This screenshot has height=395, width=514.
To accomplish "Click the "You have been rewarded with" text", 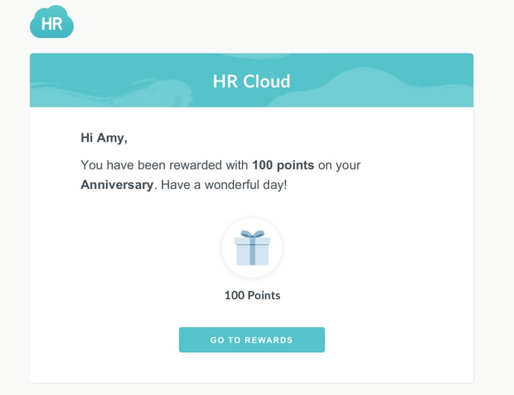I will point(164,165).
